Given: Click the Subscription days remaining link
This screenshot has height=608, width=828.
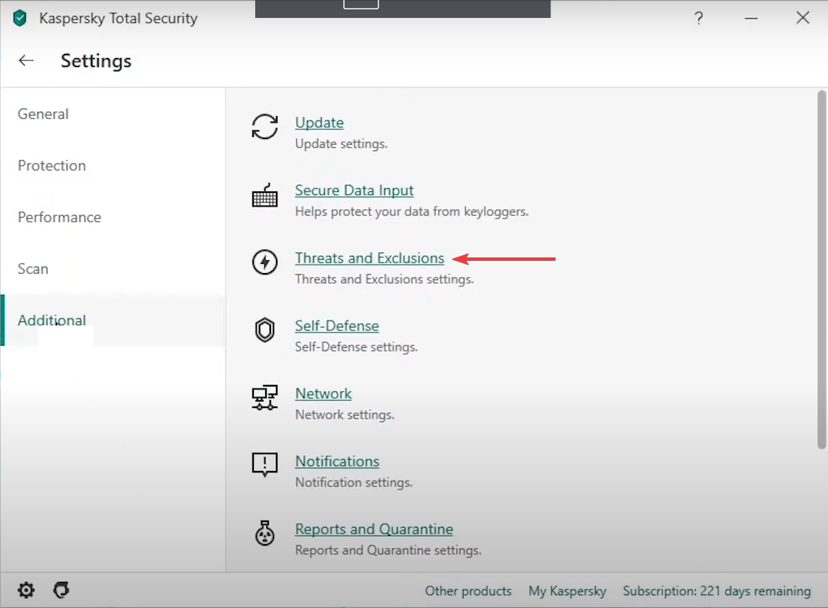Looking at the screenshot, I should click(717, 591).
